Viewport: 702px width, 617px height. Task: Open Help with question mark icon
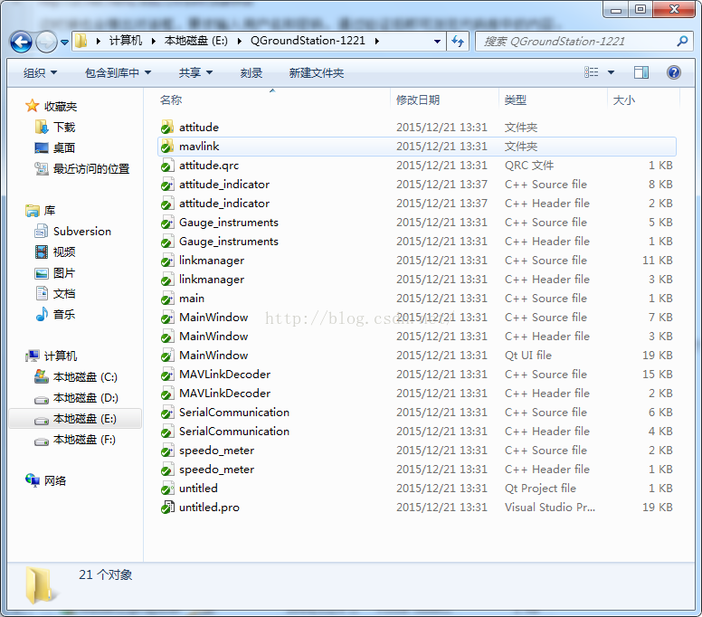(674, 72)
